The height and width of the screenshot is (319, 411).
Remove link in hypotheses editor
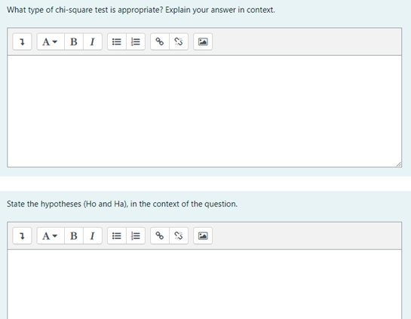click(179, 236)
